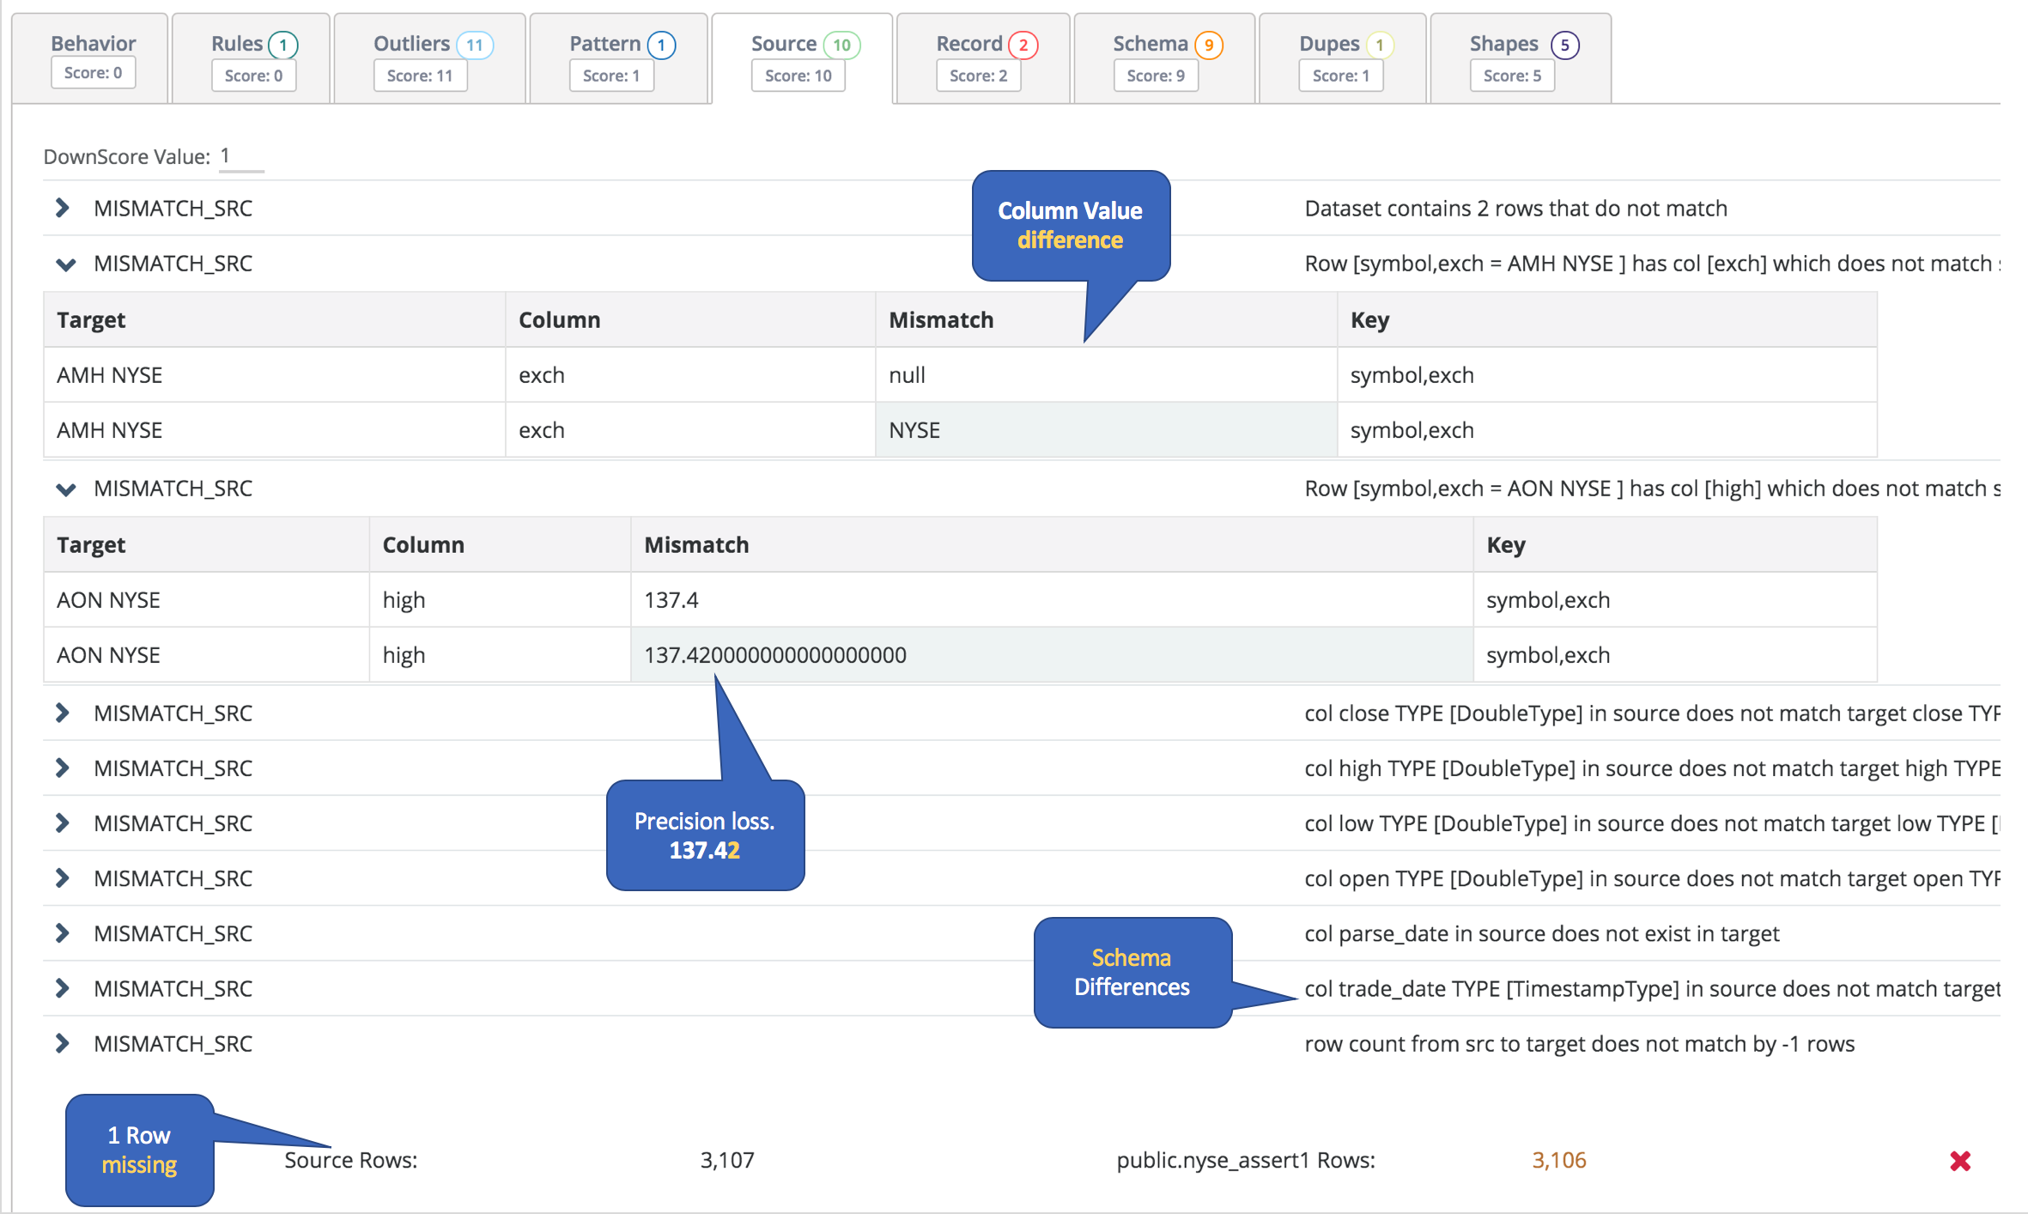Image resolution: width=2028 pixels, height=1214 pixels.
Task: Click the Outliers count badge showing 11
Action: [474, 45]
